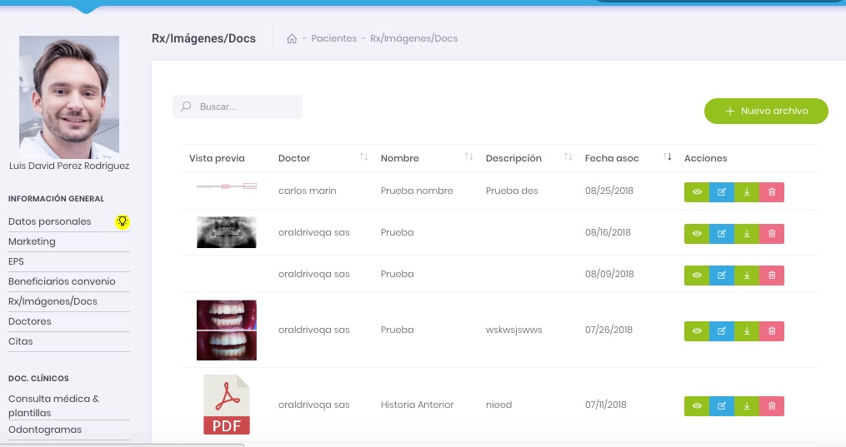Click the home icon in breadcrumb

pyautogui.click(x=292, y=39)
